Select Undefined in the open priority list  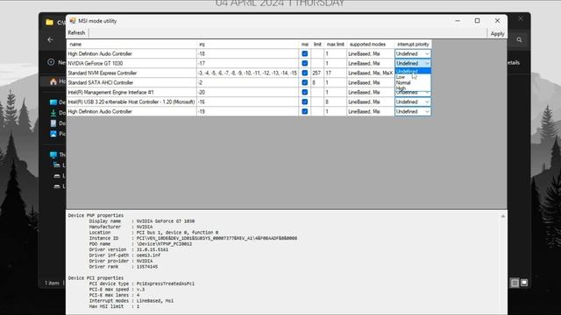413,71
